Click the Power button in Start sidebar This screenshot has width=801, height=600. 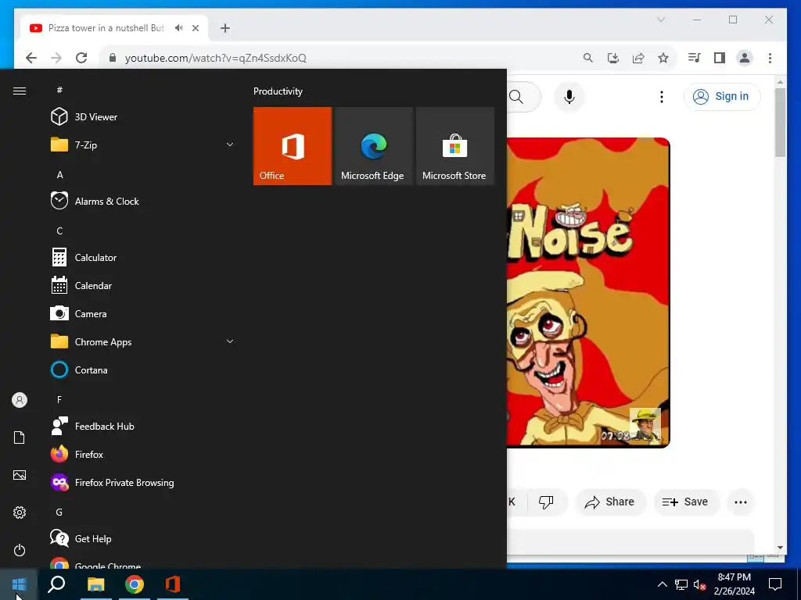click(x=20, y=550)
